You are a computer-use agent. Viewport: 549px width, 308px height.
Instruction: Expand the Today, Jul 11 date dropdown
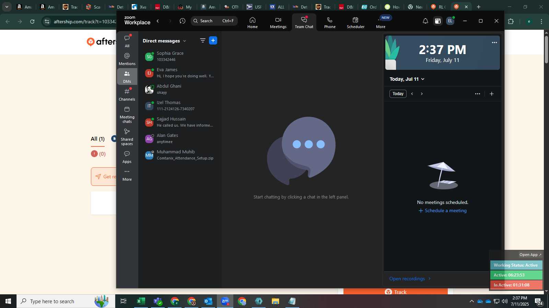point(407,79)
